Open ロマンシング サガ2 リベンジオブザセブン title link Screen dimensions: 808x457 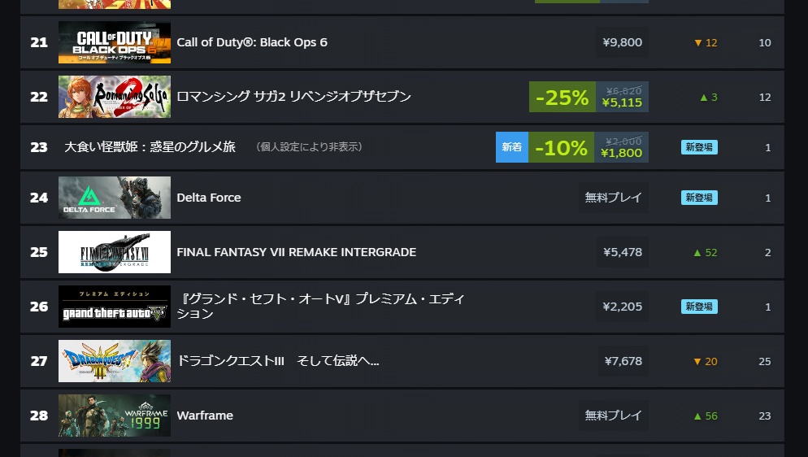pyautogui.click(x=293, y=97)
